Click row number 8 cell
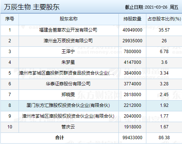This screenshot has height=144, width=182. 10,106
